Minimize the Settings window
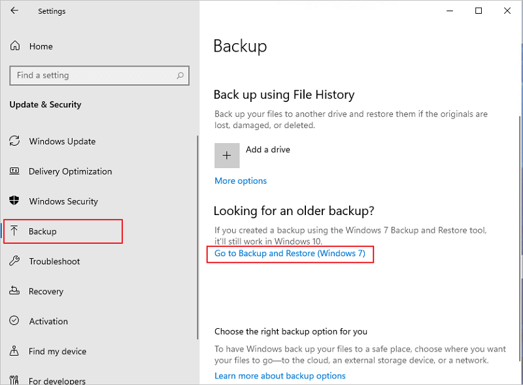The image size is (523, 385). pyautogui.click(x=450, y=11)
